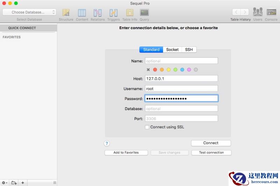Focus the Password input field
280x186 pixels.
(181, 98)
